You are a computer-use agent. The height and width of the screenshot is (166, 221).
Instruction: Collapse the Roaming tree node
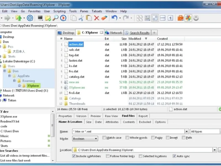click(14, 81)
